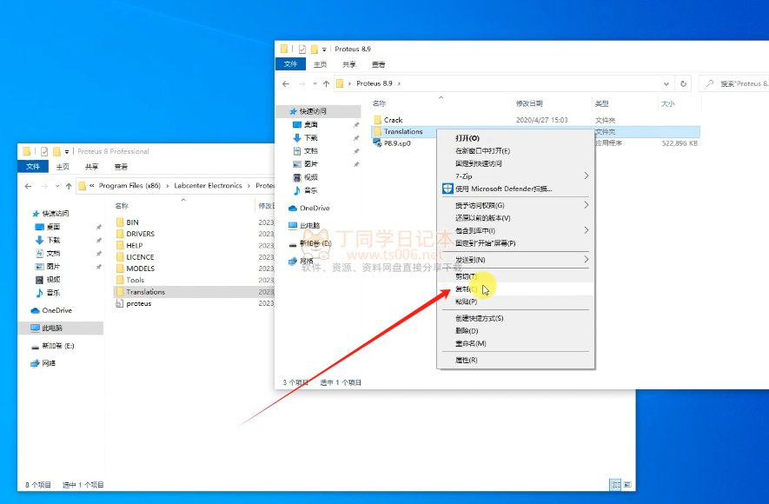769x504 pixels.
Task: Expand the 授予访问权限(G) submenu arrow
Action: coord(586,205)
